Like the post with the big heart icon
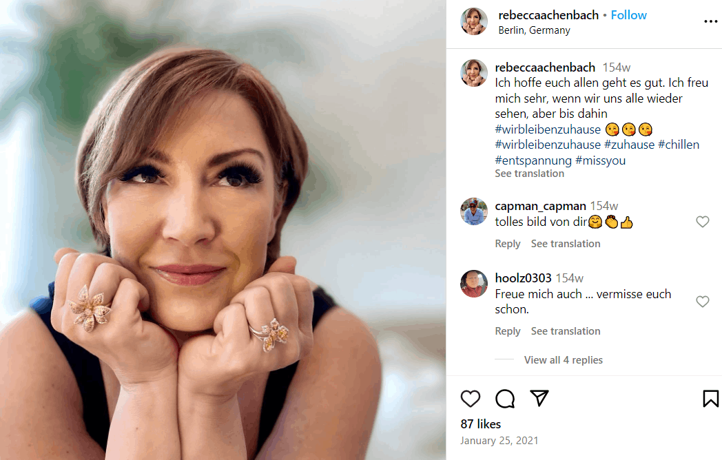722x460 pixels. click(471, 399)
